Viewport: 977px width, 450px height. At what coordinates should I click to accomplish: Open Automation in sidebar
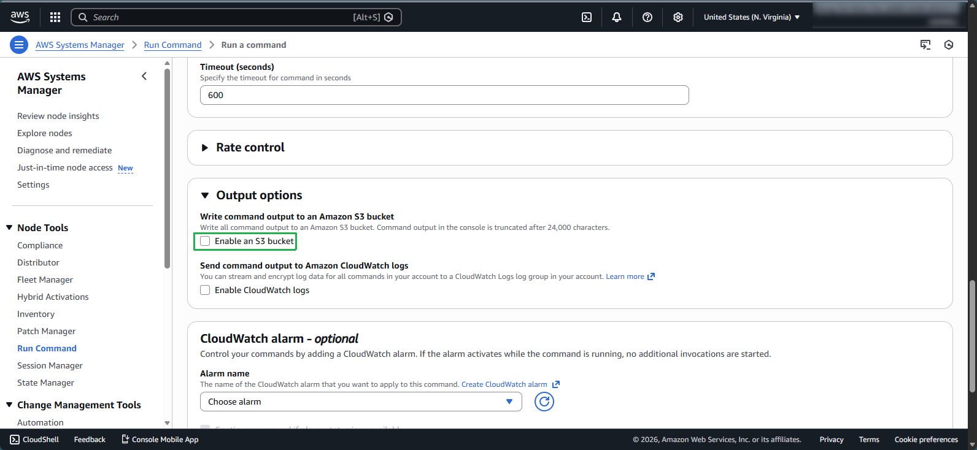tap(41, 422)
